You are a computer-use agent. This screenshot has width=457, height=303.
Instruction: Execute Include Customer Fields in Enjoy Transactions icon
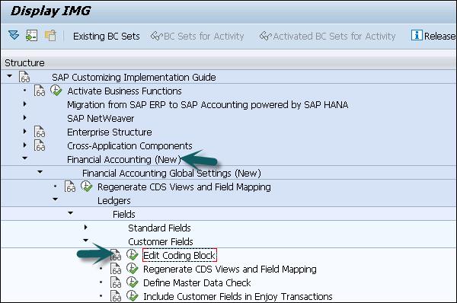point(133,296)
